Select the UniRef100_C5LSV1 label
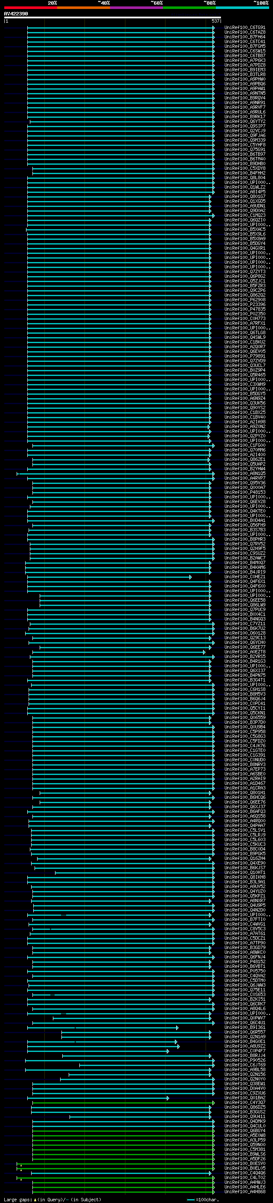 click(x=245, y=830)
